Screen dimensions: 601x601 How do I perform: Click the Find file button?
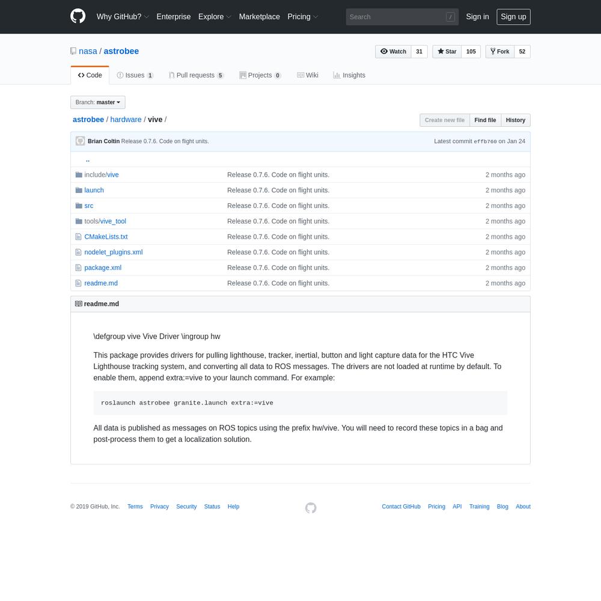click(x=485, y=120)
